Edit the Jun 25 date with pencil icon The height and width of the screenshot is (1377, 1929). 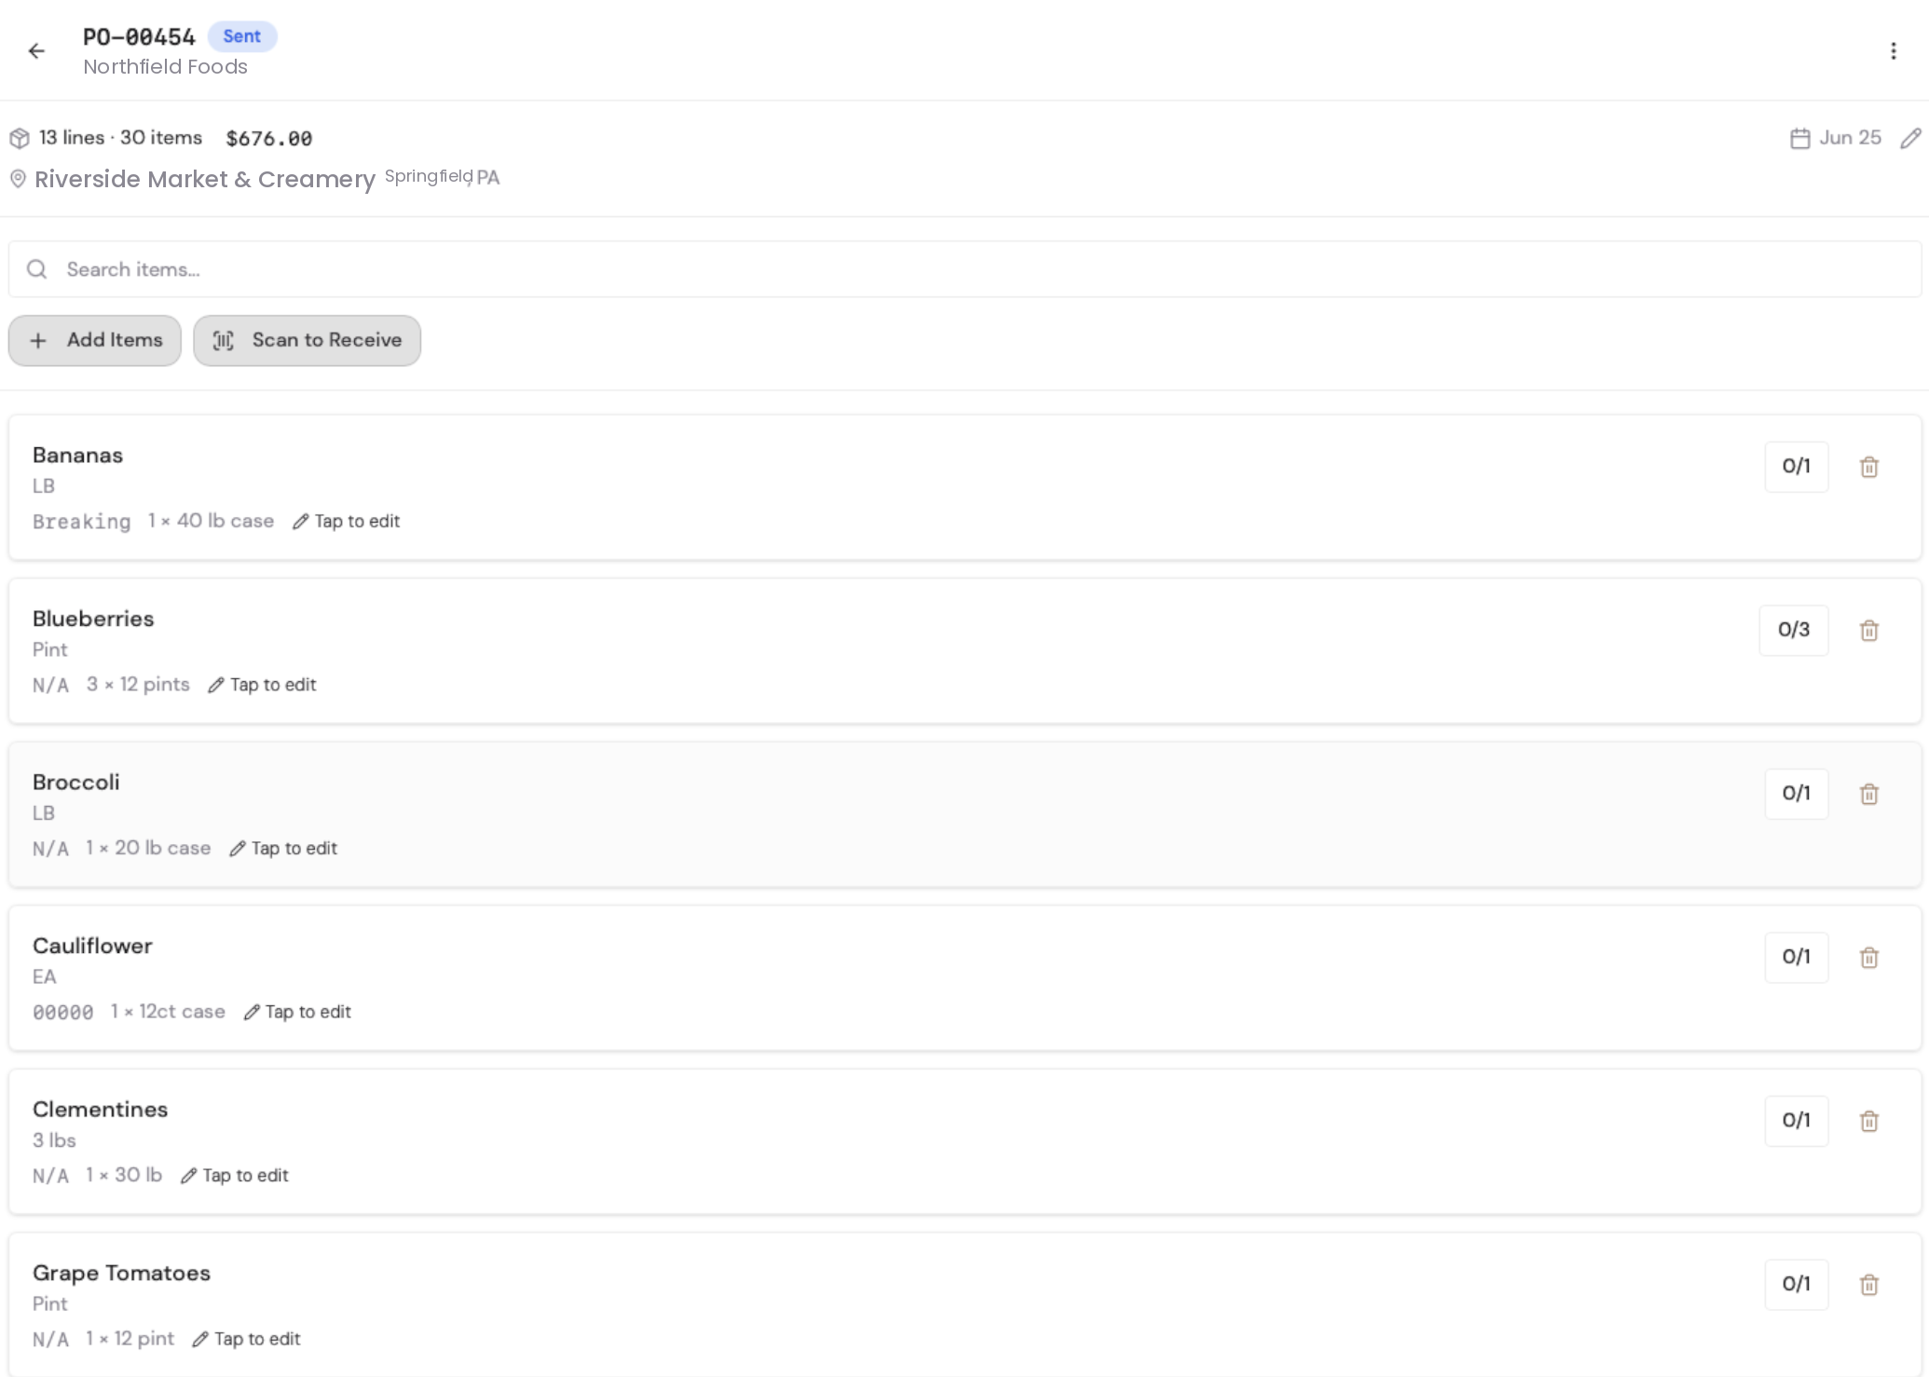(1910, 138)
